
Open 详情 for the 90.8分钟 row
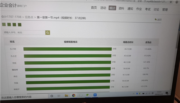click(112, 81)
